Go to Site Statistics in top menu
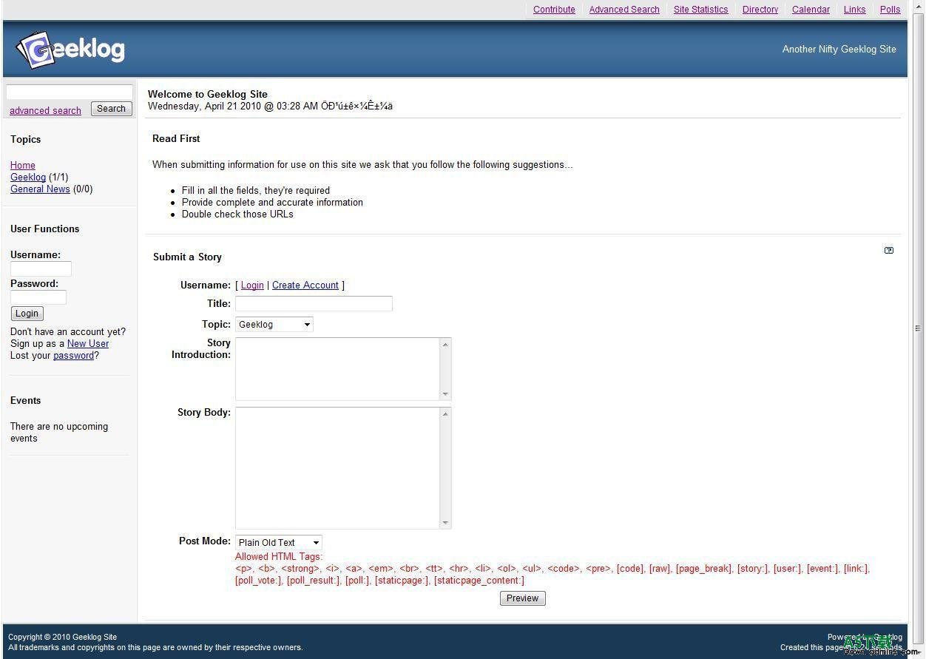This screenshot has height=659, width=926. (700, 10)
